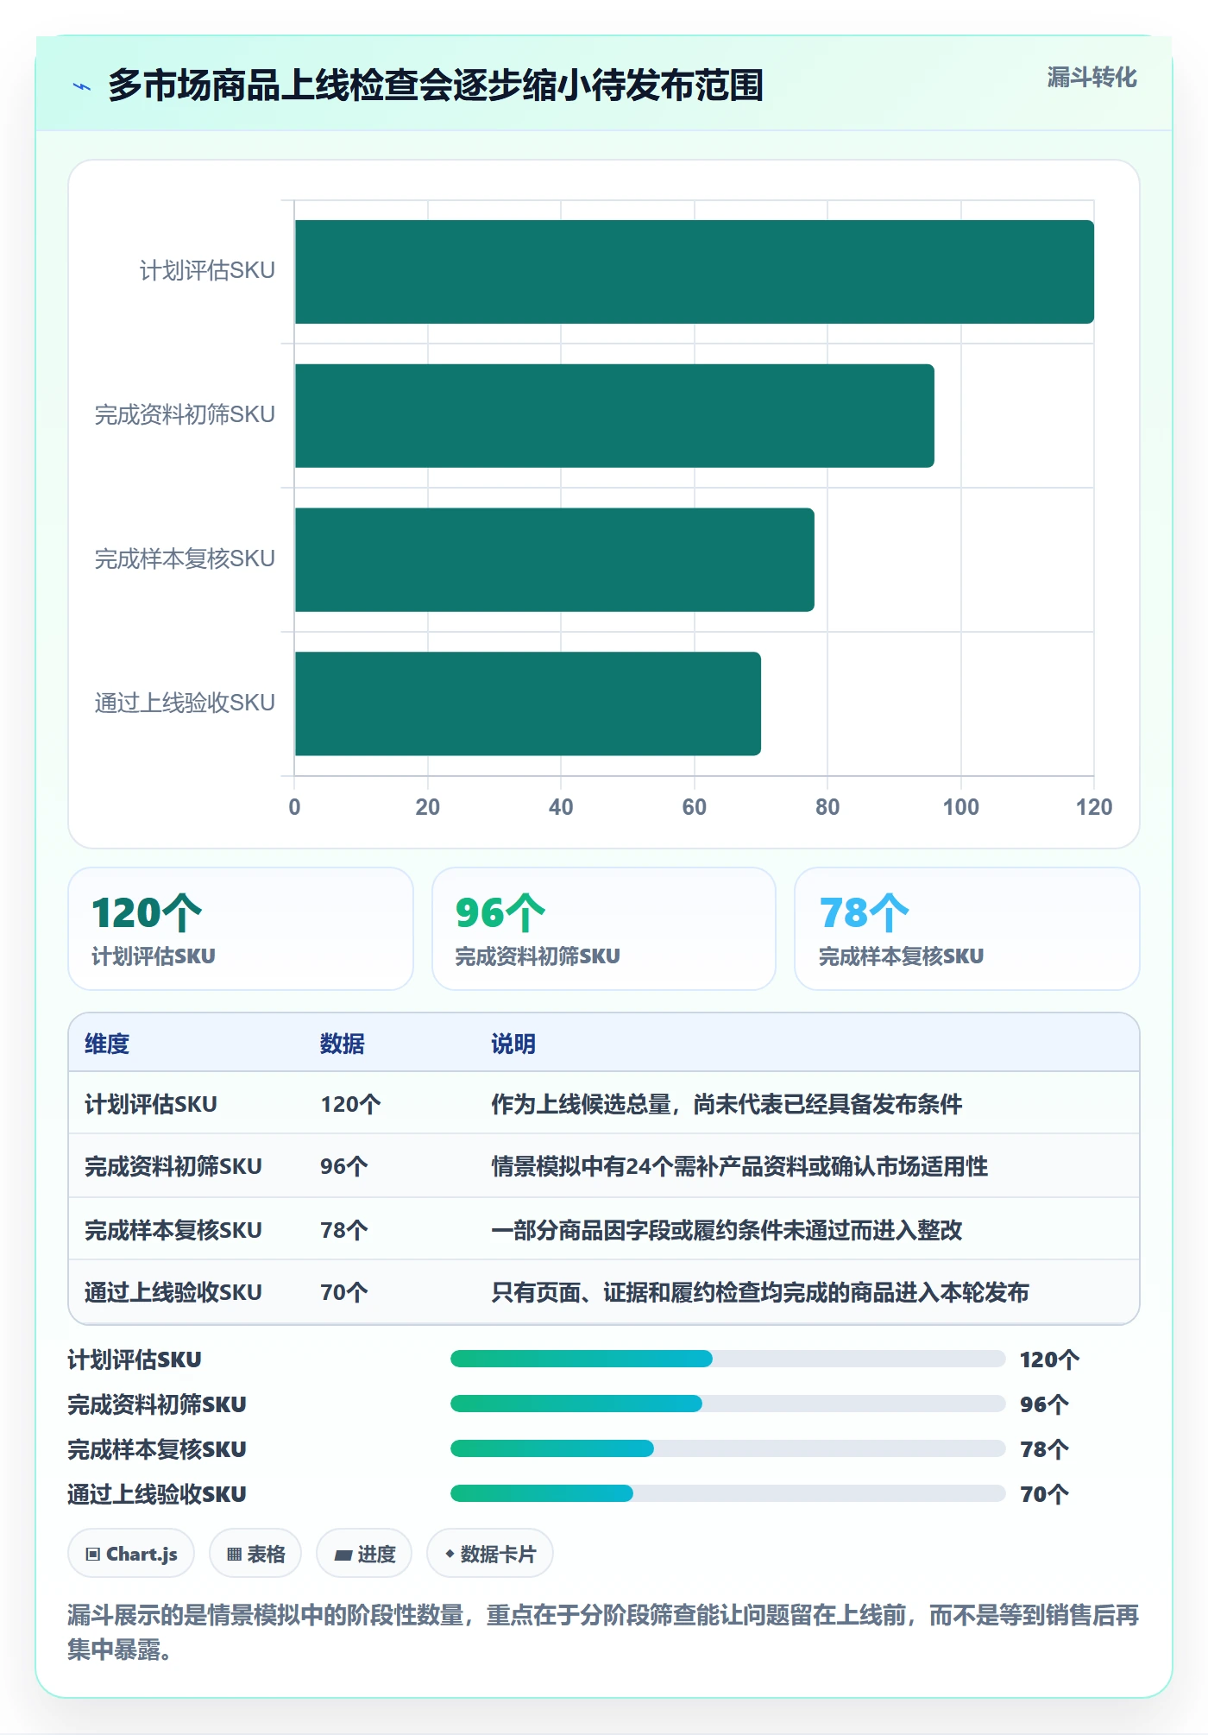The width and height of the screenshot is (1208, 1735).
Task: Click the 96个 完成资料初筛SKU stat card
Action: click(604, 929)
